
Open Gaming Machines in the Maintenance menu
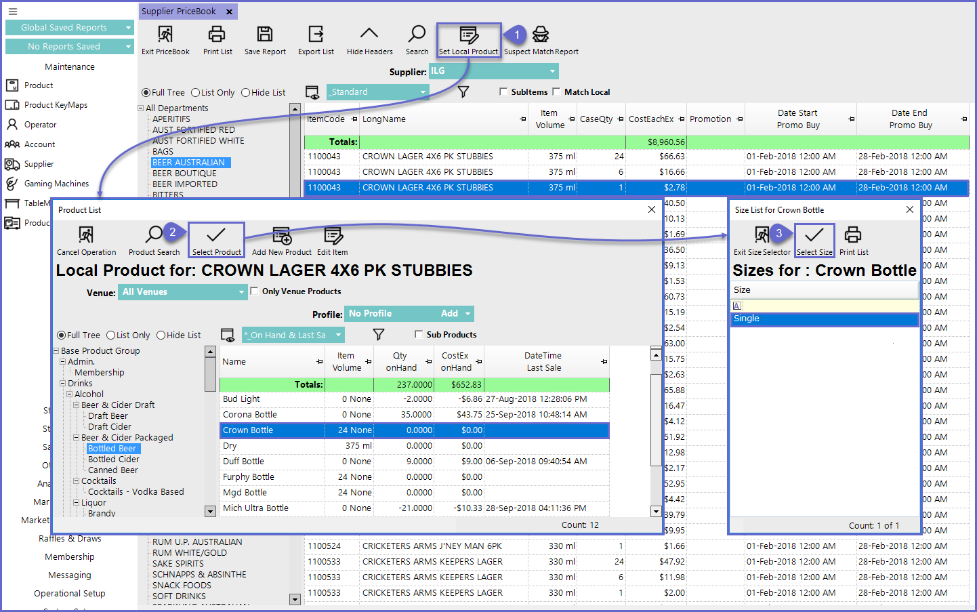tap(56, 184)
